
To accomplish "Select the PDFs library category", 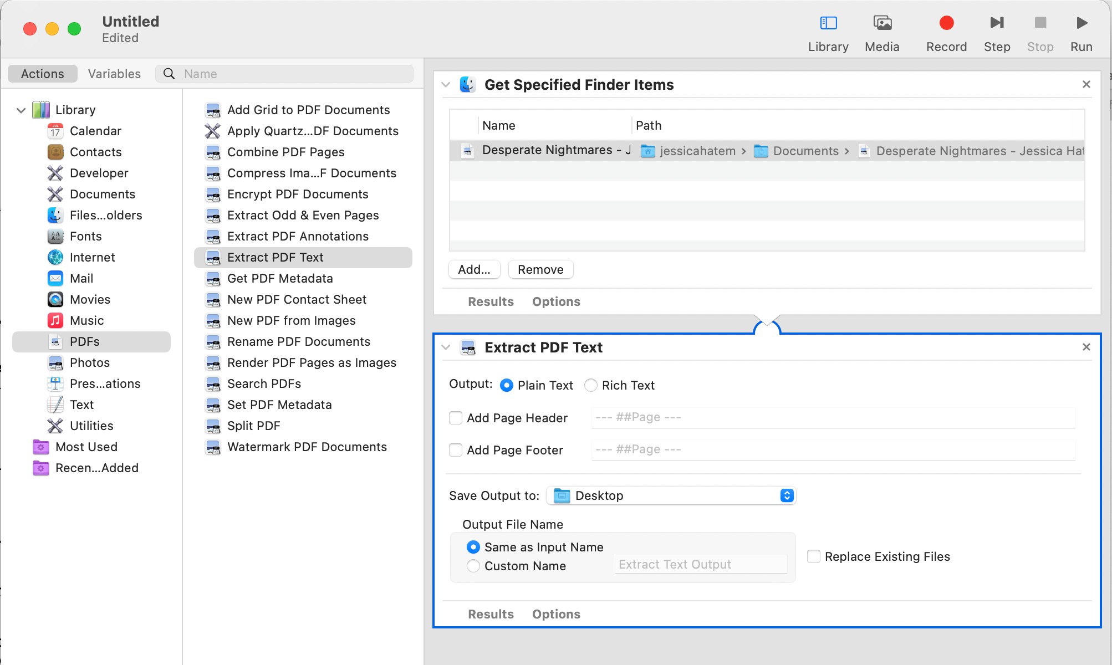I will (x=91, y=342).
